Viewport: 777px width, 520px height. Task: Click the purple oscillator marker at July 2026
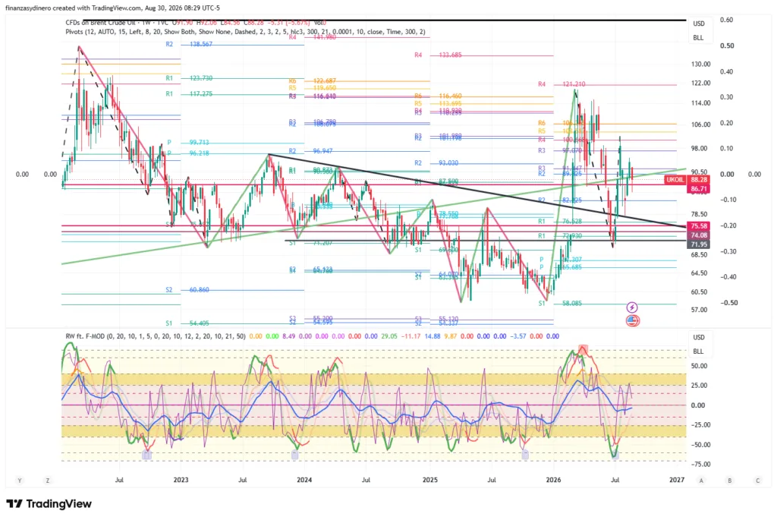click(x=615, y=455)
